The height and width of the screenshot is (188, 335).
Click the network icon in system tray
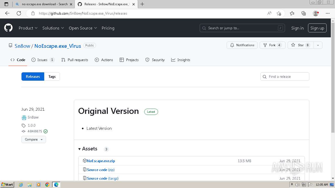[304, 185]
